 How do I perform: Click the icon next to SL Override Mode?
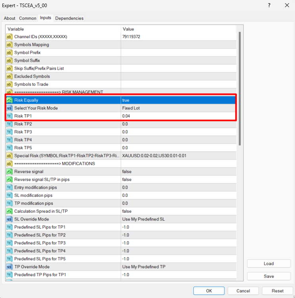click(x=10, y=219)
